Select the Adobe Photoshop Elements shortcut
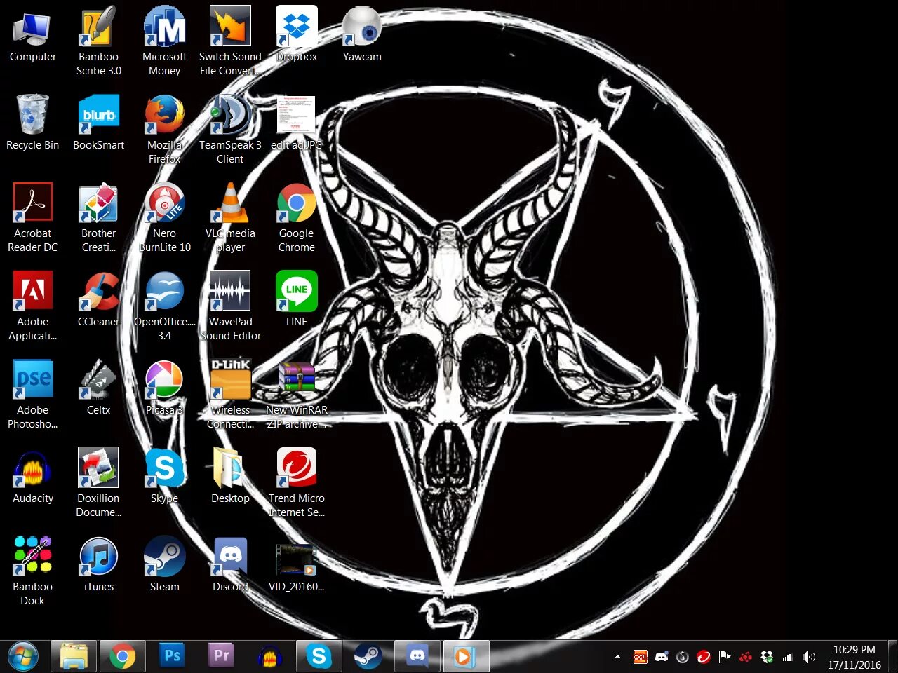Screen dimensions: 898x673 (x=32, y=395)
